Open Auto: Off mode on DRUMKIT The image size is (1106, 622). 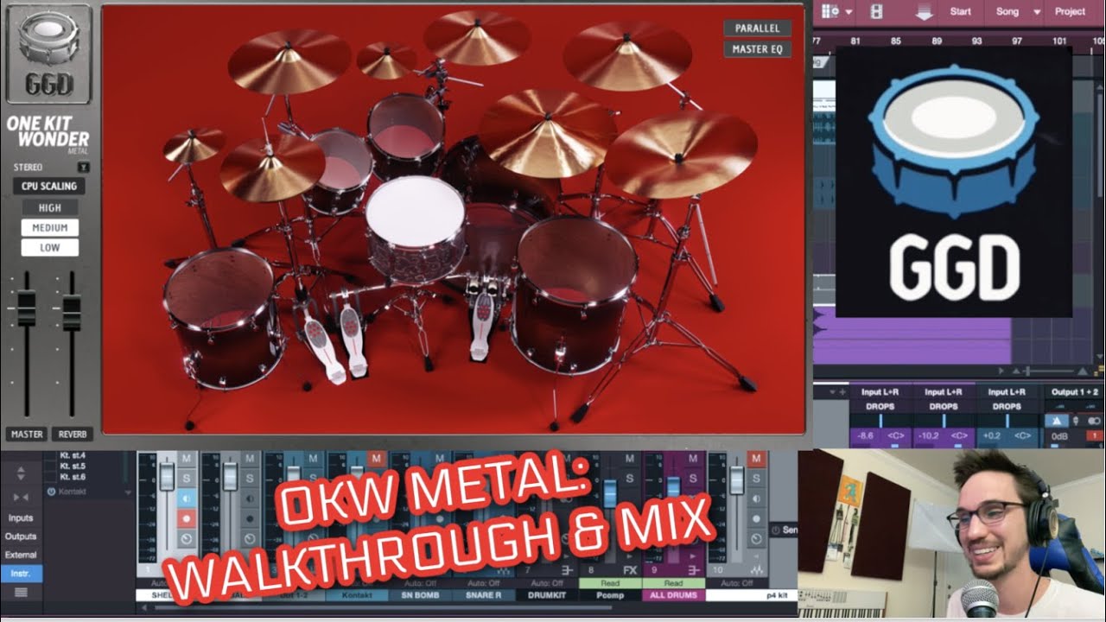pyautogui.click(x=547, y=583)
